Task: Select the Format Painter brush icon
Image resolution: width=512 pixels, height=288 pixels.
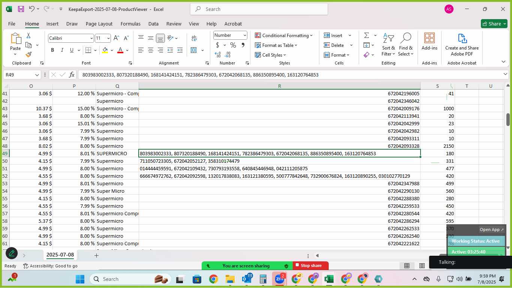Action: click(28, 55)
